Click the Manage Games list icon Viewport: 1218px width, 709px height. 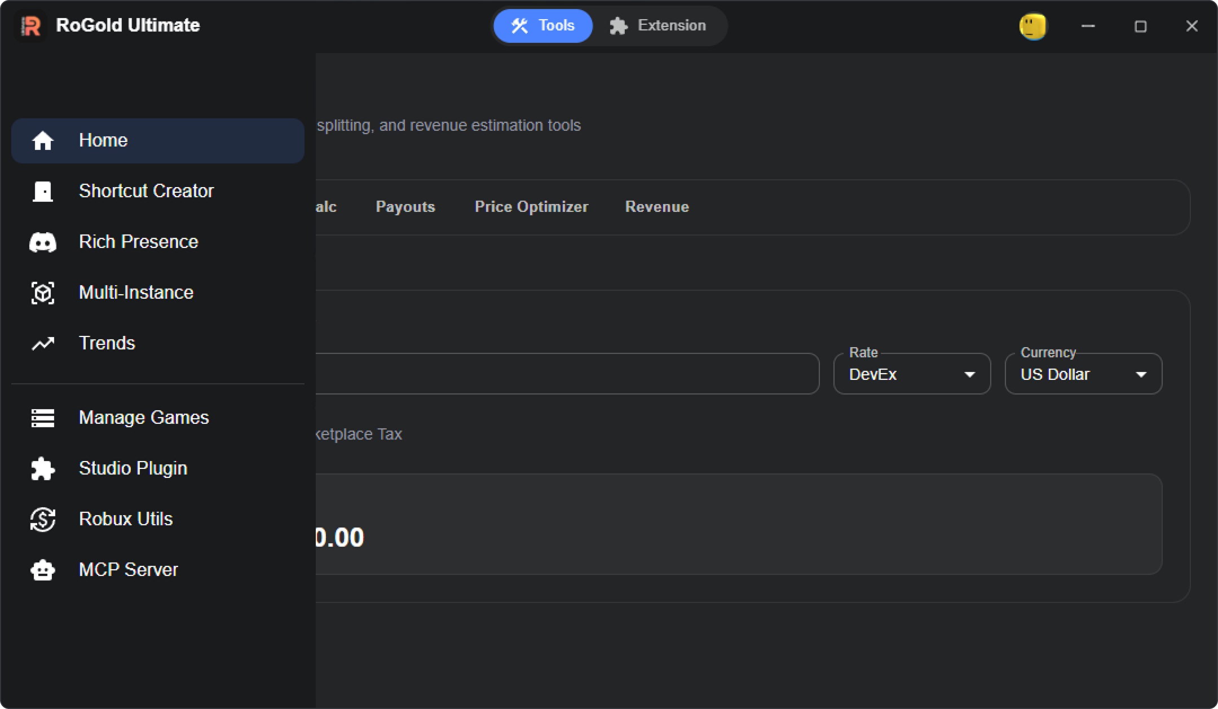[43, 418]
